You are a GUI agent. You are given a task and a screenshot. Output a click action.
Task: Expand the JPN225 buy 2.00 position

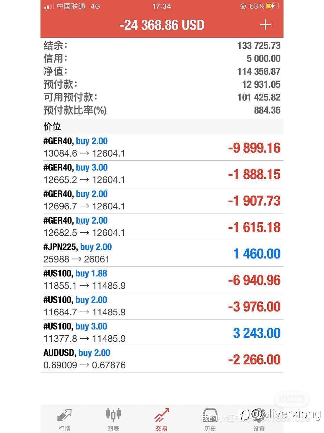pyautogui.click(x=162, y=253)
